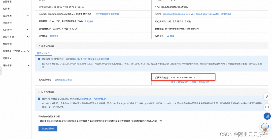This screenshot has height=139, width=272.
Task: Open the ALB使用约束 link
Action: click(x=100, y=99)
